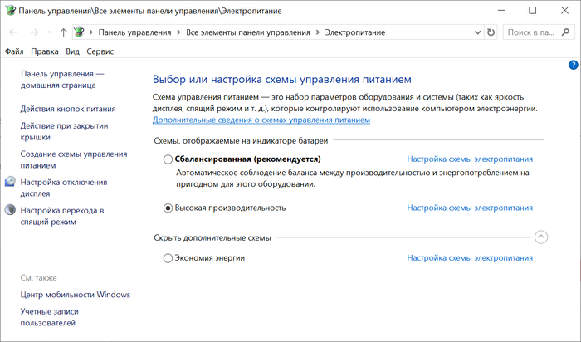Click the Control Panel search field
This screenshot has width=581, height=342.
pyautogui.click(x=531, y=32)
